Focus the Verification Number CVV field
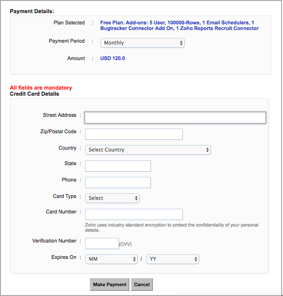This screenshot has height=296, width=283. click(102, 243)
